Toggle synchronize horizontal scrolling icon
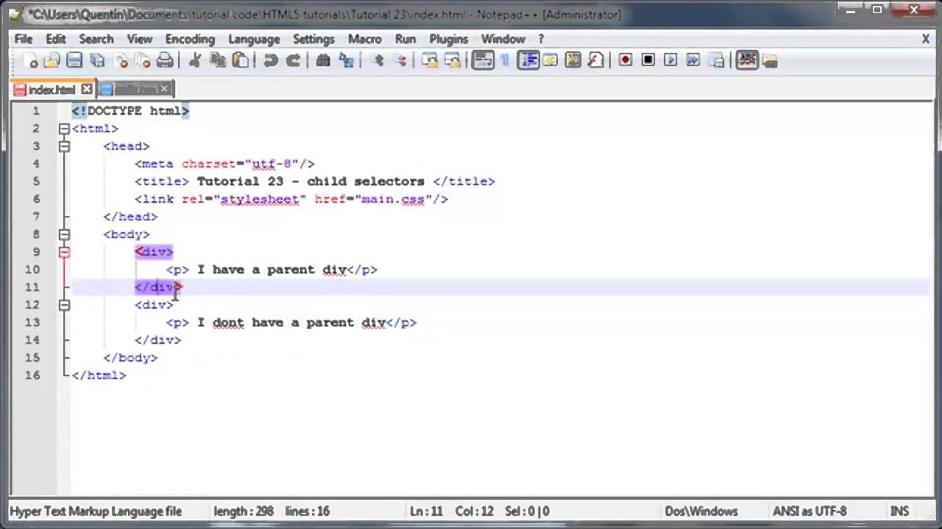This screenshot has height=529, width=942. coord(452,61)
